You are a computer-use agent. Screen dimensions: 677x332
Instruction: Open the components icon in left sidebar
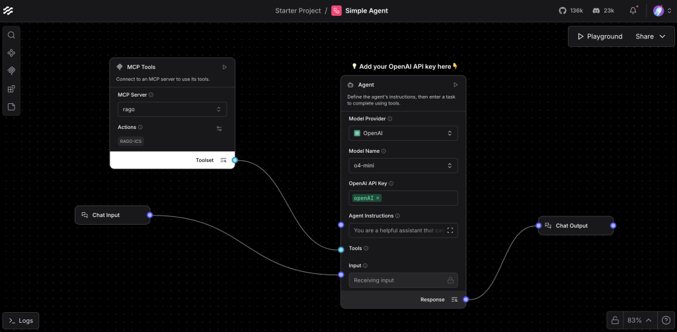[x=11, y=53]
